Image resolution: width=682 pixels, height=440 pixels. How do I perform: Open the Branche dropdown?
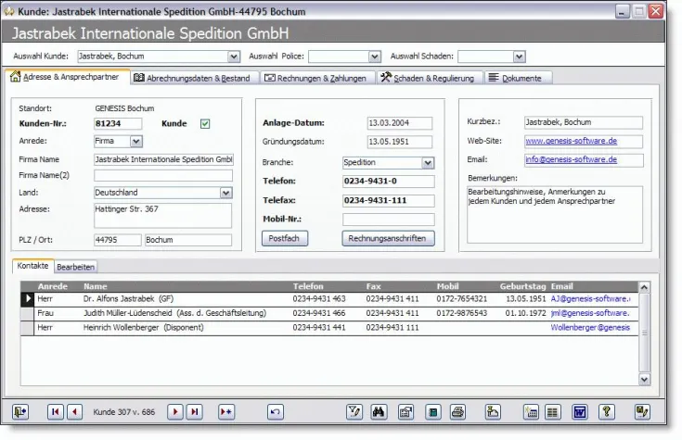tap(428, 163)
